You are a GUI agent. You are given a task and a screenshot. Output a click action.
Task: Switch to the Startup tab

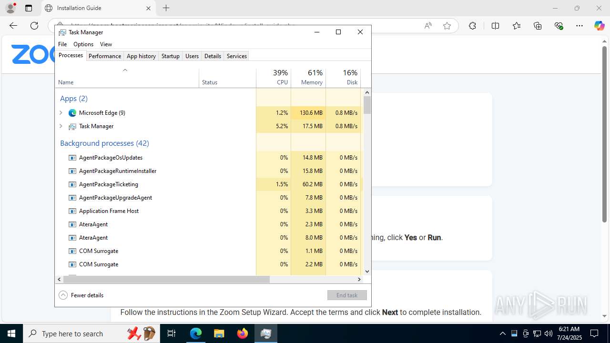click(170, 56)
